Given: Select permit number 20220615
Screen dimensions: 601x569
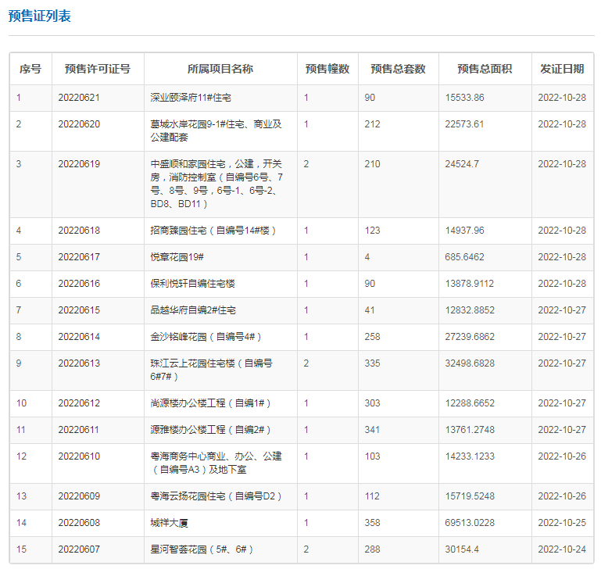Looking at the screenshot, I should [x=79, y=310].
